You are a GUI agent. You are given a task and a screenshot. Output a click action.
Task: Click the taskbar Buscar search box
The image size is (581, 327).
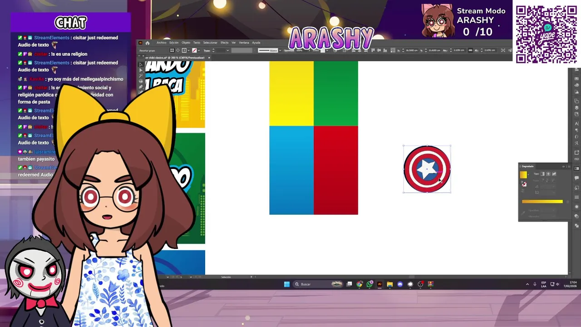click(x=318, y=284)
